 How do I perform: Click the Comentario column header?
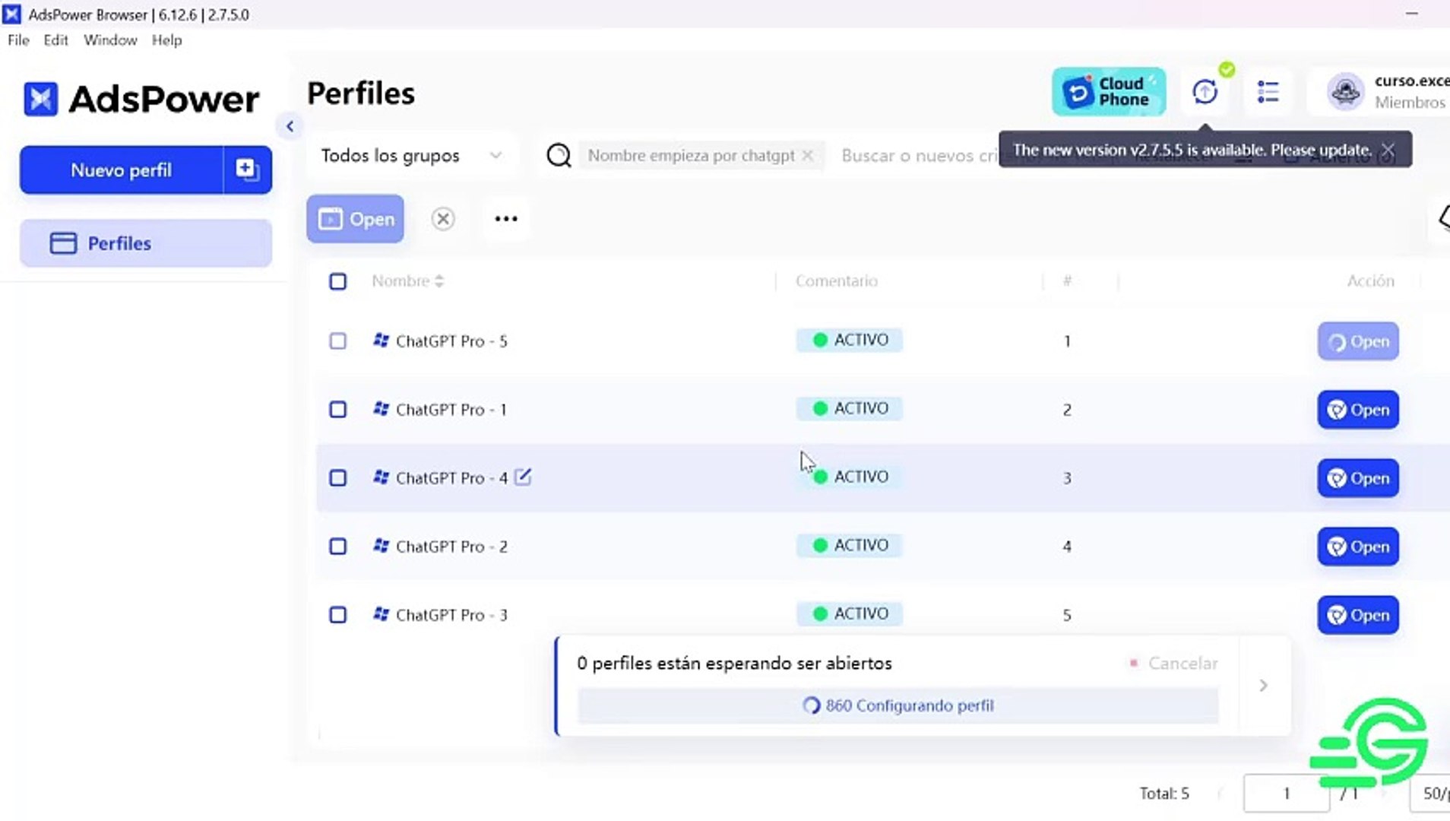point(836,281)
